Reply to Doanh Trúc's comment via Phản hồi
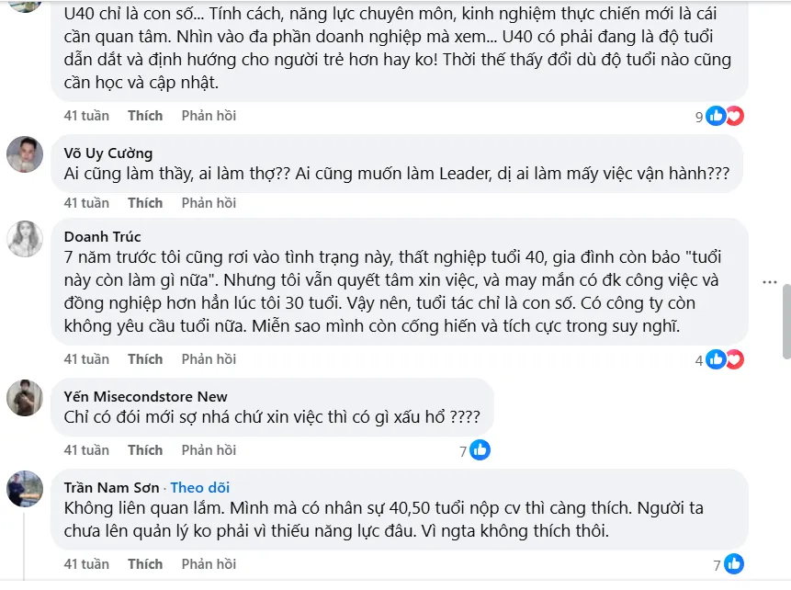This screenshot has width=791, height=590. point(209,358)
